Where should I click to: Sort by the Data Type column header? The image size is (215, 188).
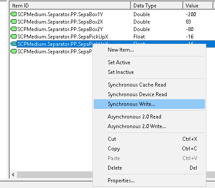point(157,6)
